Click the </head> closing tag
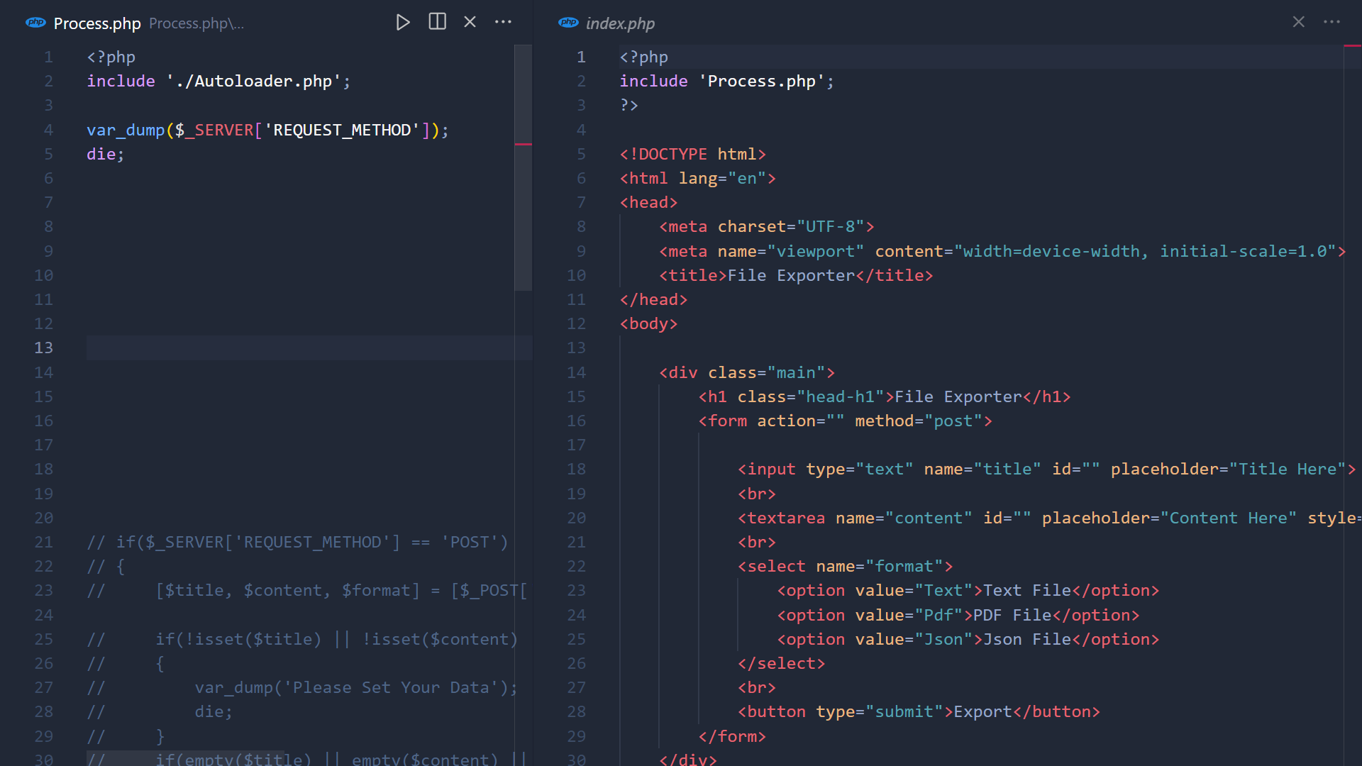This screenshot has width=1362, height=766. tap(653, 299)
